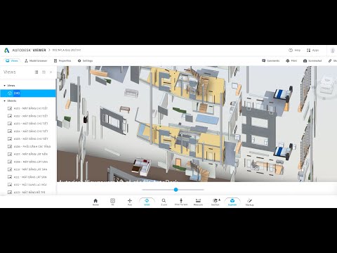Click the Print button
Viewport: 337px width, 253px height.
click(x=291, y=60)
